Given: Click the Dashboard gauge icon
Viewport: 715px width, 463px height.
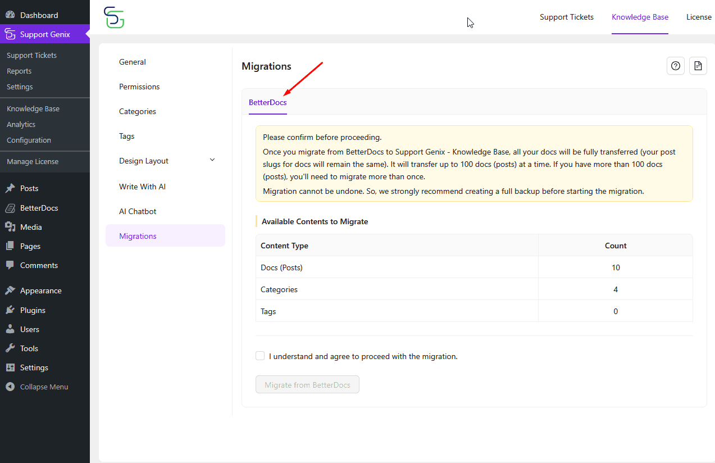Looking at the screenshot, I should pos(10,15).
